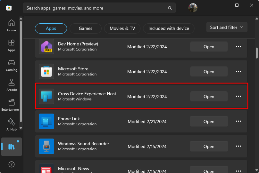This screenshot has width=259, height=173.
Task: Click the sidebar vertical scrollbar thumb
Action: (21, 71)
